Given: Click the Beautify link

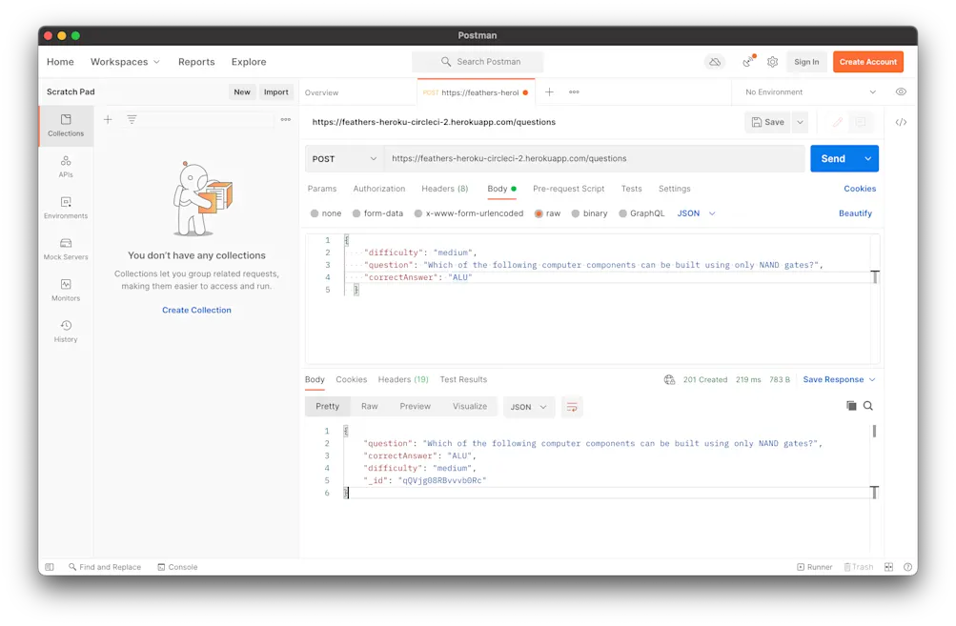Looking at the screenshot, I should click(x=855, y=213).
